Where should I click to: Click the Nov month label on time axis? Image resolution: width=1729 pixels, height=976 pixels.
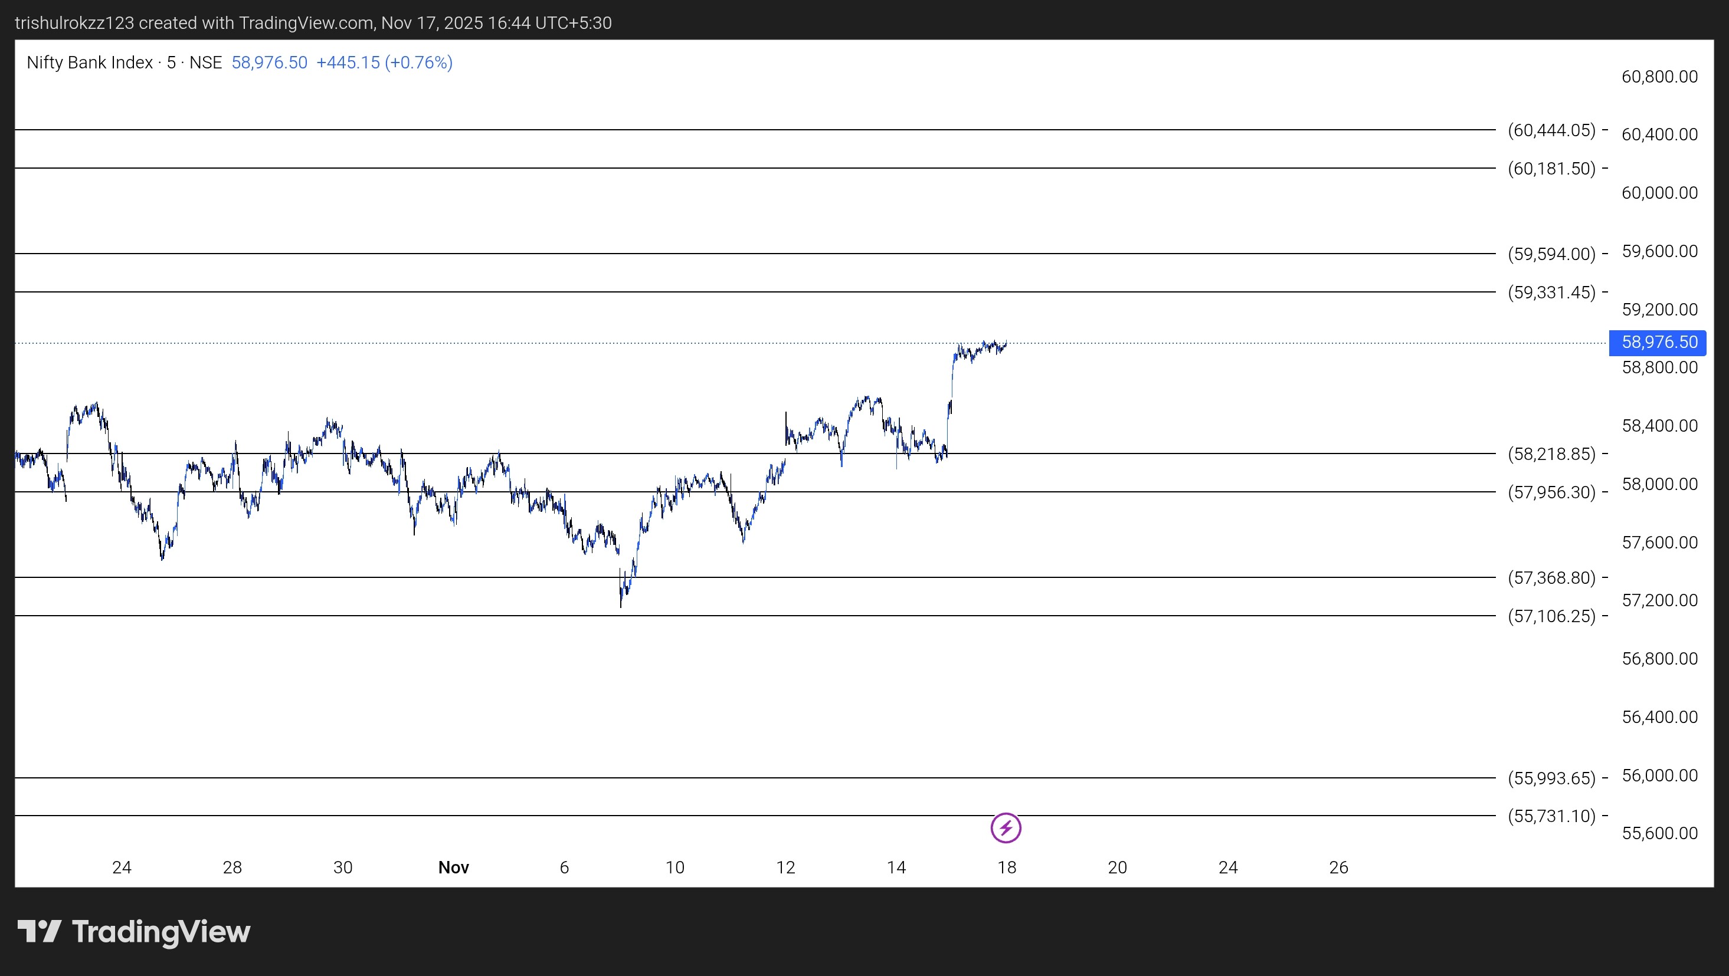click(453, 867)
